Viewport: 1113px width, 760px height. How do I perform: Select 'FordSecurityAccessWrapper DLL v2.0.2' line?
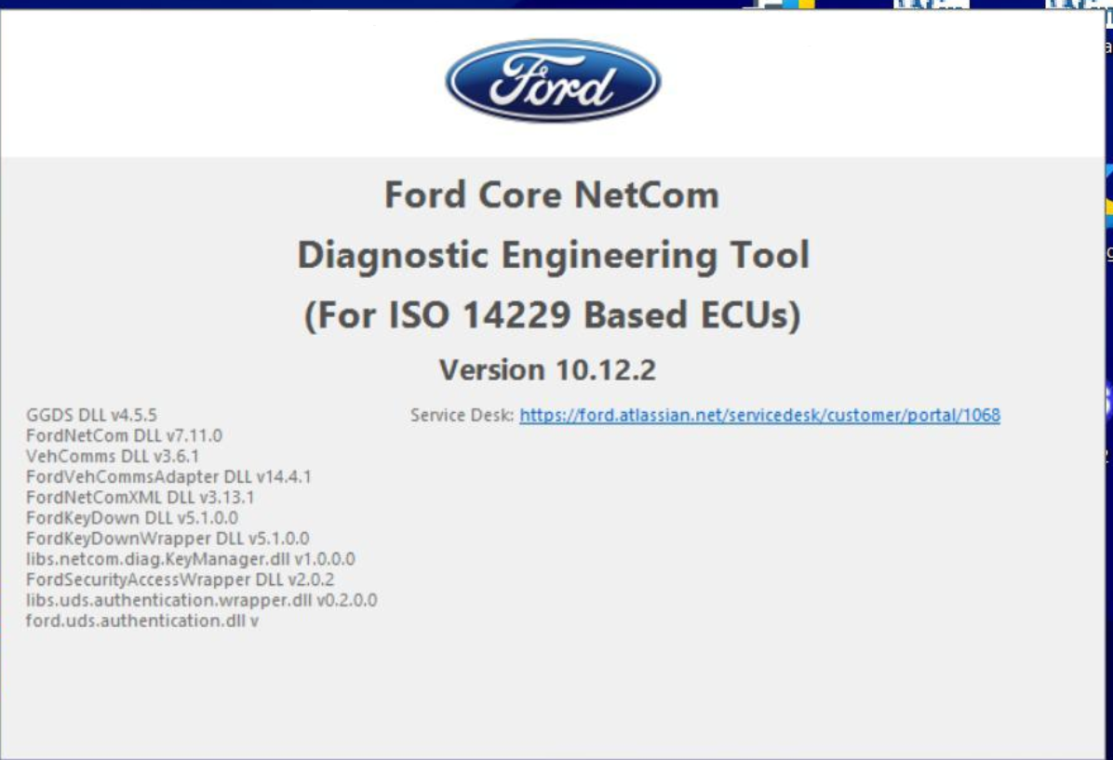[180, 580]
